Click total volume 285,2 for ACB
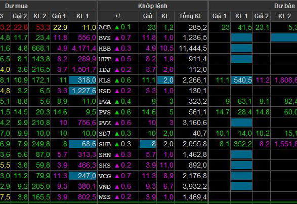Viewport: 297px width, 204px height. (197, 28)
